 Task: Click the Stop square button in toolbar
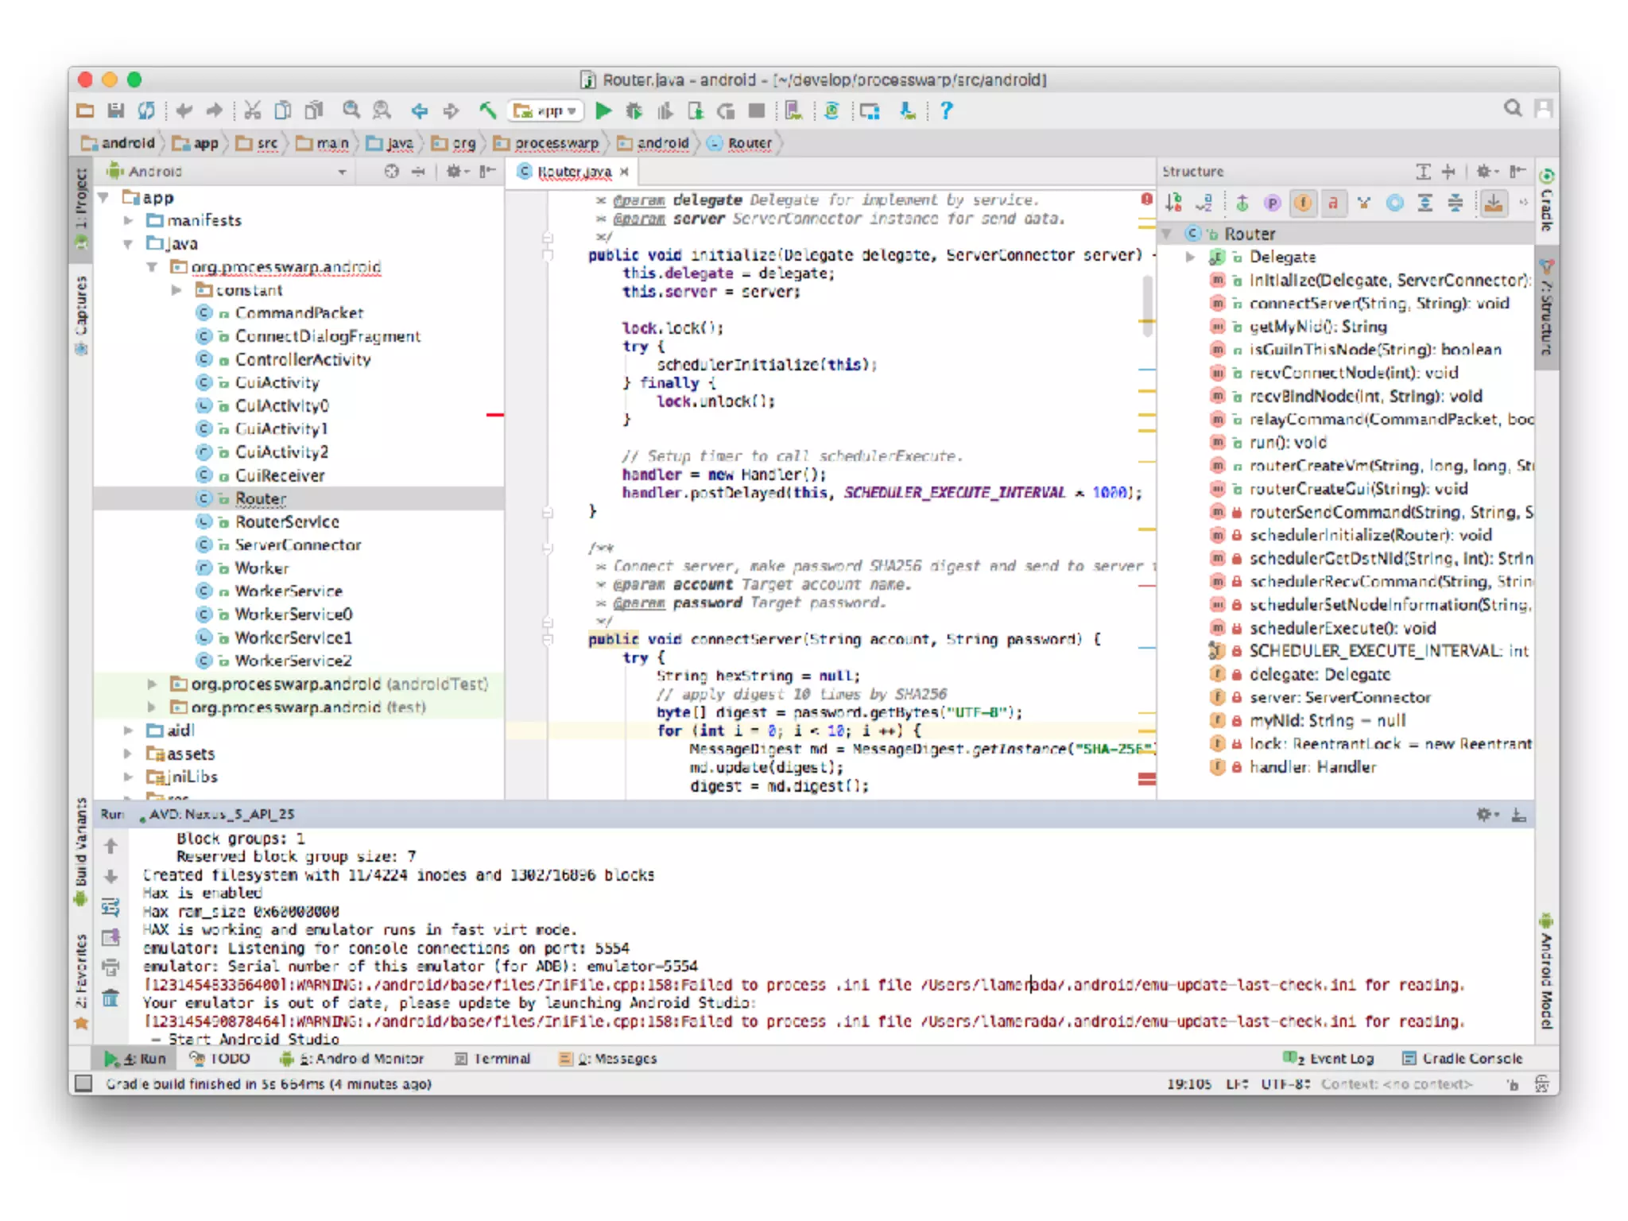pyautogui.click(x=757, y=111)
